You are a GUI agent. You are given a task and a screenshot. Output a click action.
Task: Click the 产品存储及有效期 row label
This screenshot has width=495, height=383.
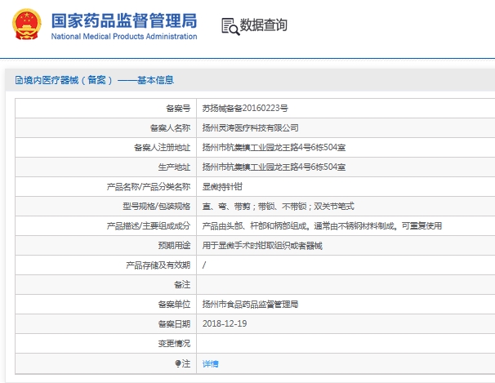pyautogui.click(x=158, y=265)
